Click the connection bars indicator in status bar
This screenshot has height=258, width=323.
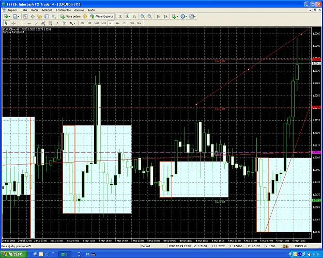(285, 246)
